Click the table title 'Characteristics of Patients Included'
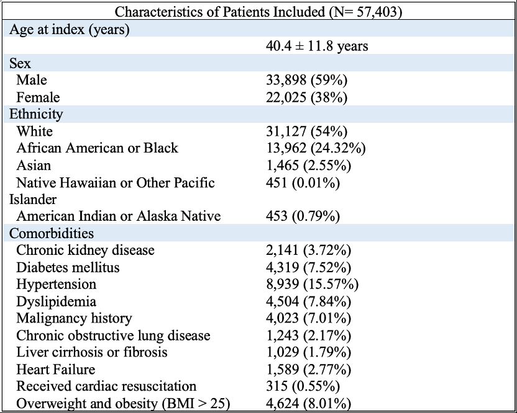 pos(258,12)
